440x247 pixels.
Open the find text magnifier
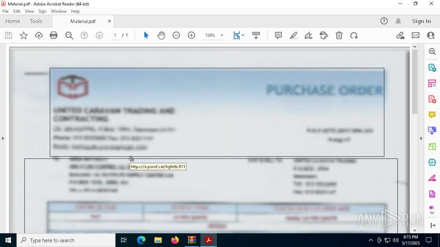pyautogui.click(x=69, y=35)
